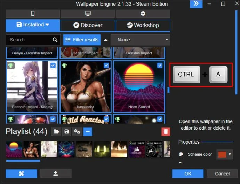This screenshot has height=184, width=240.
Task: Open the monitor display tab icon
Action: coord(88,14)
